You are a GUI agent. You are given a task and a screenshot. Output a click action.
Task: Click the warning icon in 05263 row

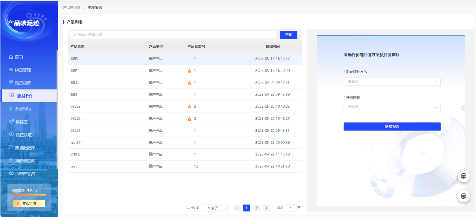[189, 107]
